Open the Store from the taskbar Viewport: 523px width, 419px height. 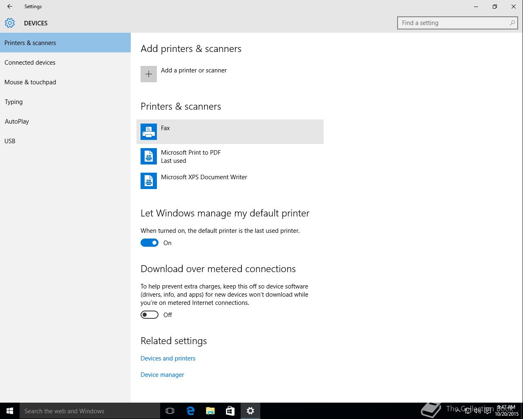230,411
